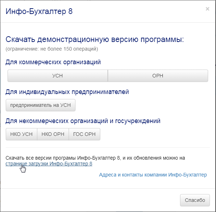Select the НКО ОРН demo version
This screenshot has width=216, height=212.
tap(53, 134)
